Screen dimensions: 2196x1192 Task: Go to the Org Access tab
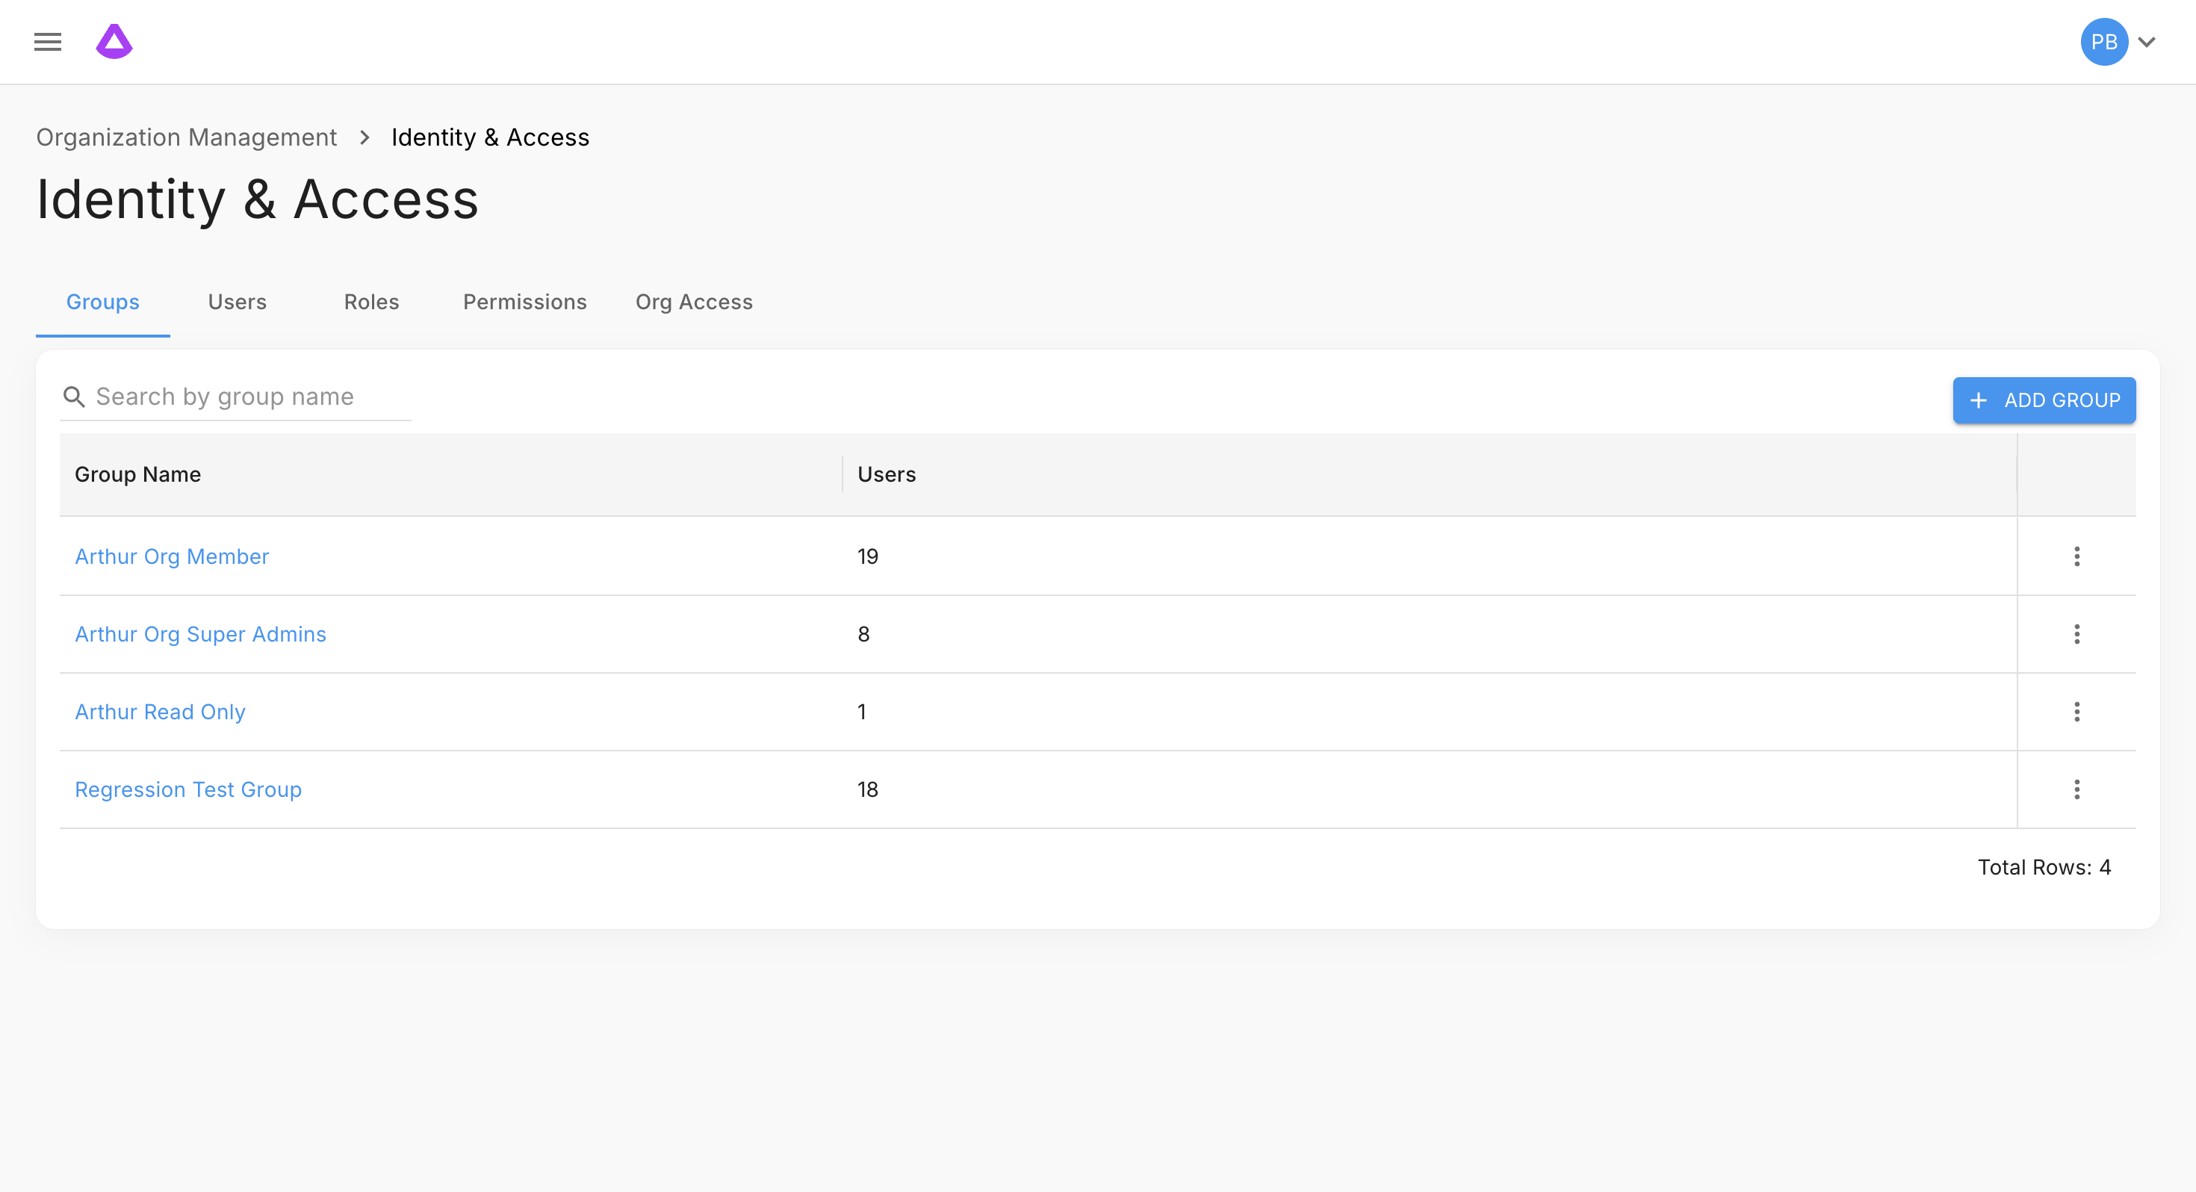point(694,302)
